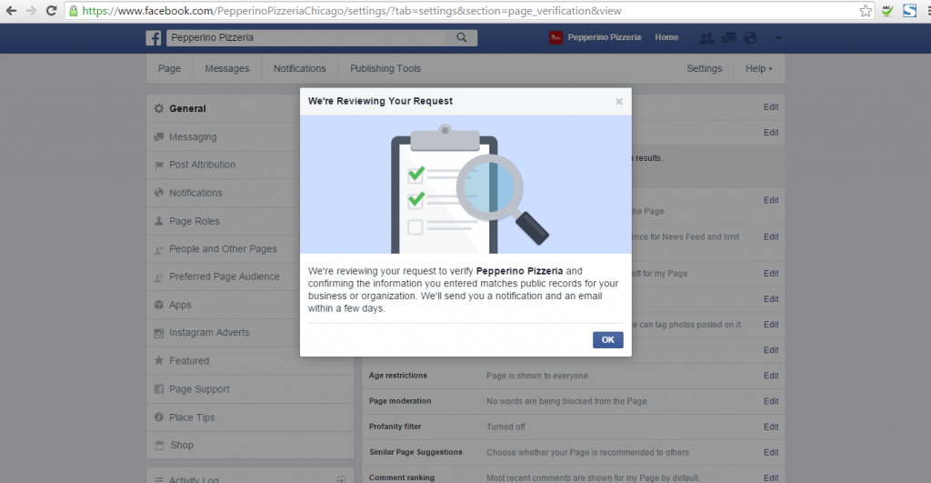Click Edit beside tag photos row
The image size is (931, 483).
771,325
